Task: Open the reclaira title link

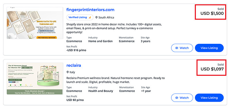Action: (74, 65)
